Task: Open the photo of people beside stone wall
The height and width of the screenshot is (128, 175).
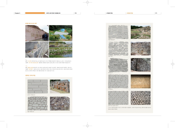Action: (x=37, y=33)
